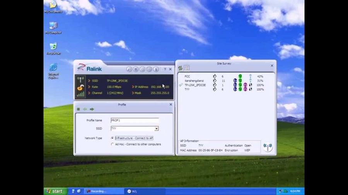Open the Windows Start menu
The width and height of the screenshot is (348, 195).
tap(54, 191)
